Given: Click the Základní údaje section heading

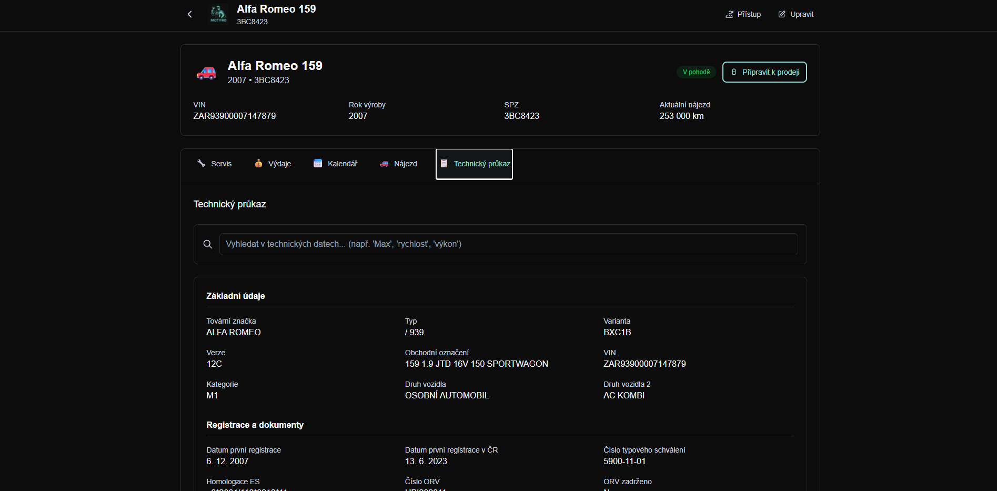Looking at the screenshot, I should click(235, 296).
